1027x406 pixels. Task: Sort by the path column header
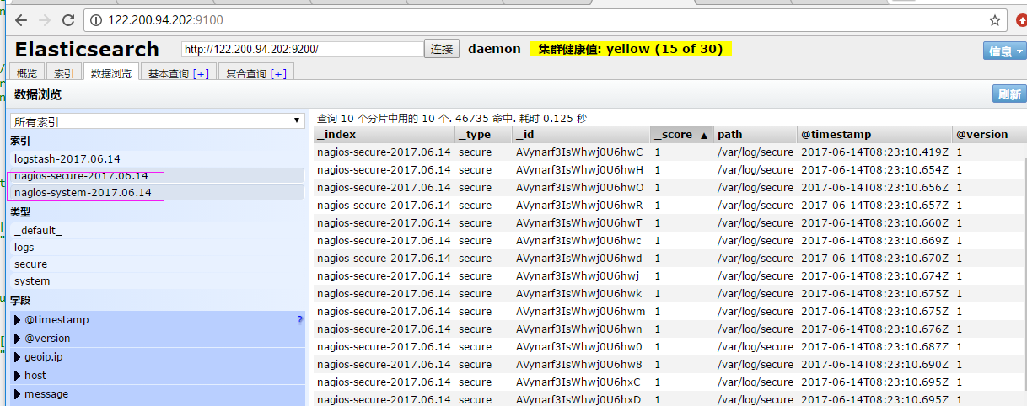pos(755,135)
